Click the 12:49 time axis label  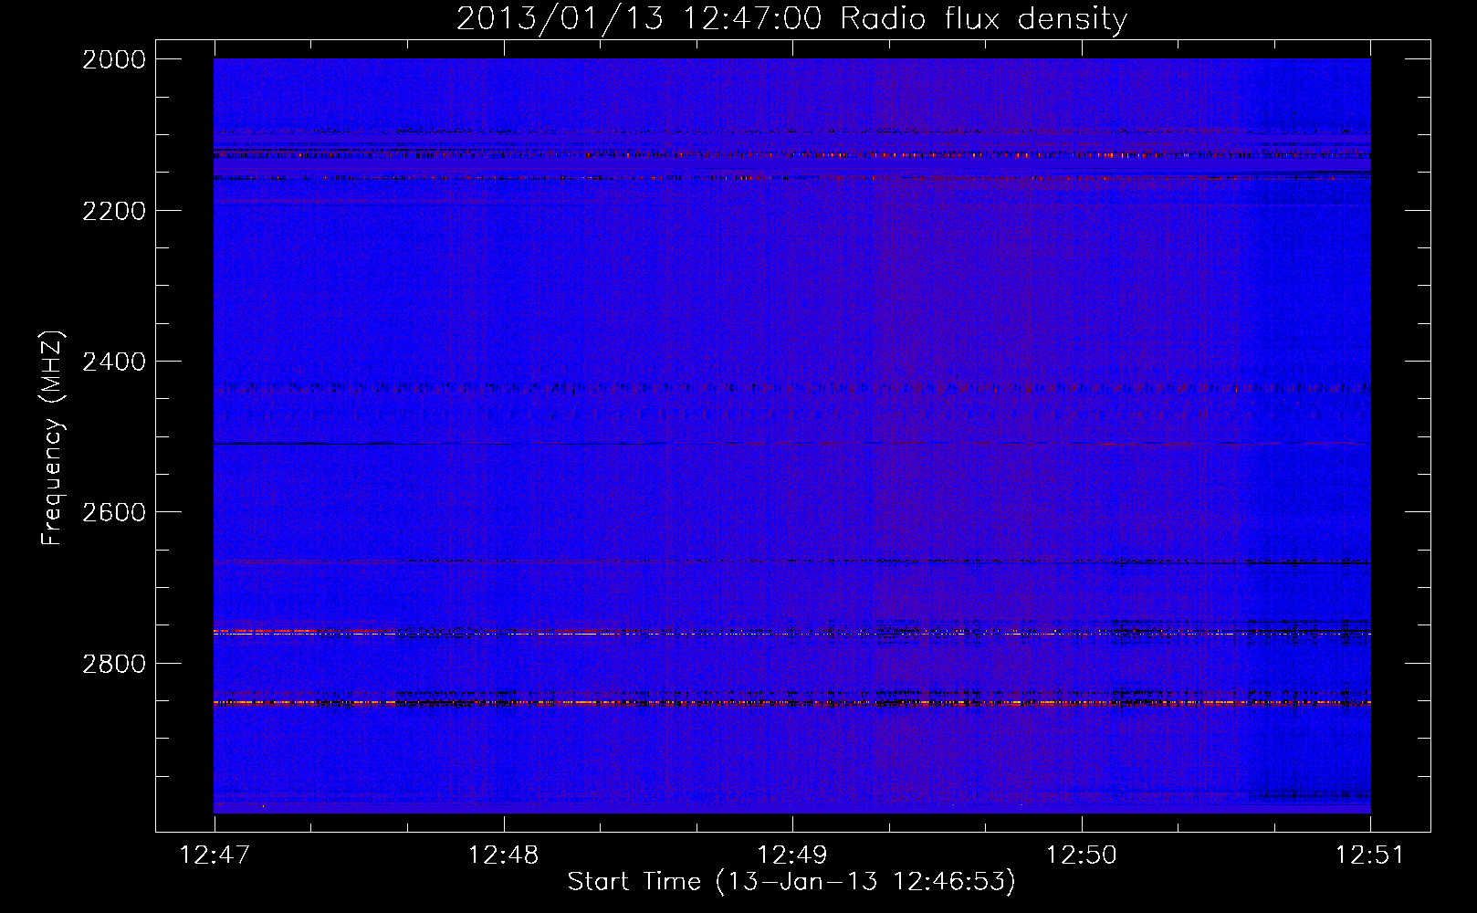(x=792, y=855)
